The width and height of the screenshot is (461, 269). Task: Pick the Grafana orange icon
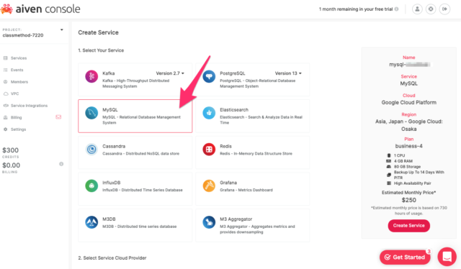pyautogui.click(x=209, y=186)
